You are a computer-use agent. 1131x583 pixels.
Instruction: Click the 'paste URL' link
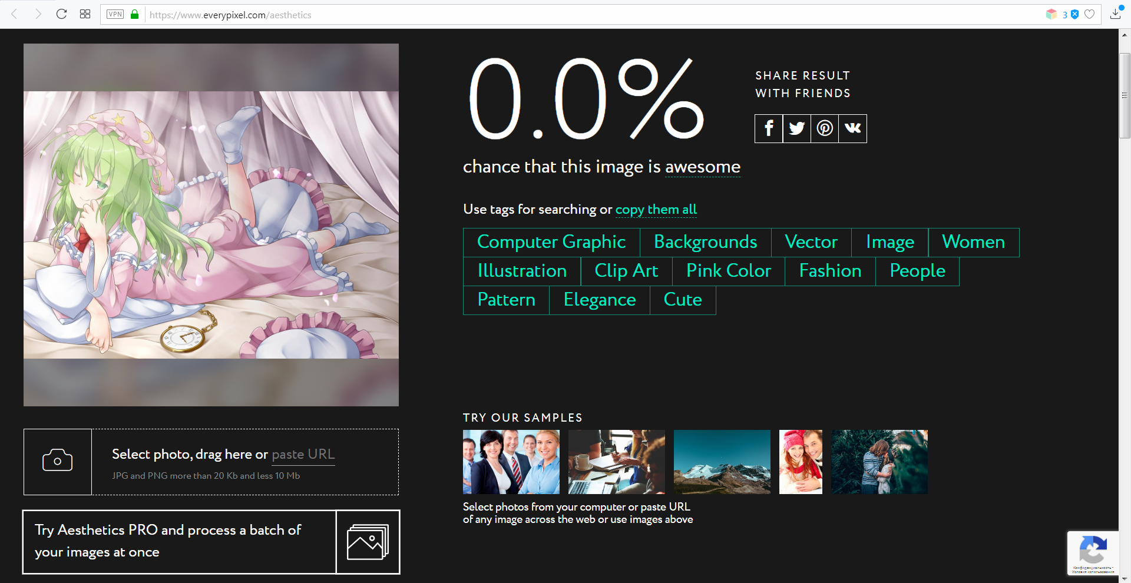click(303, 454)
